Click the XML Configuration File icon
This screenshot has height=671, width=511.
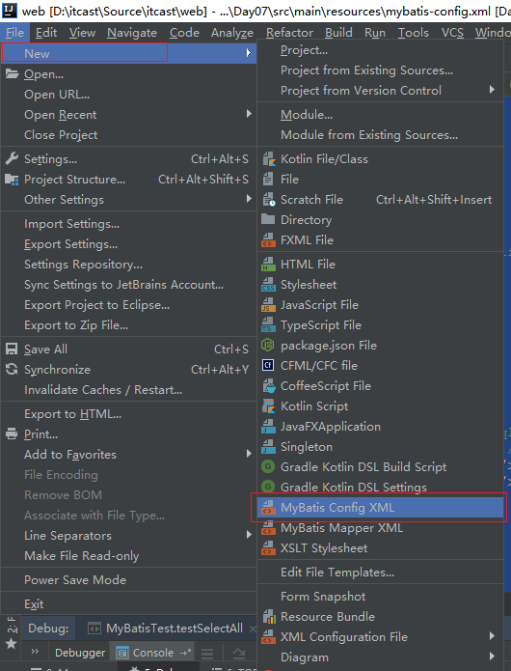point(268,637)
